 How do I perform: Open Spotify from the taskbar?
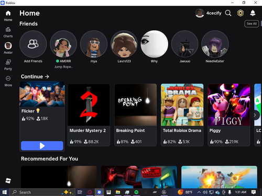(136, 192)
